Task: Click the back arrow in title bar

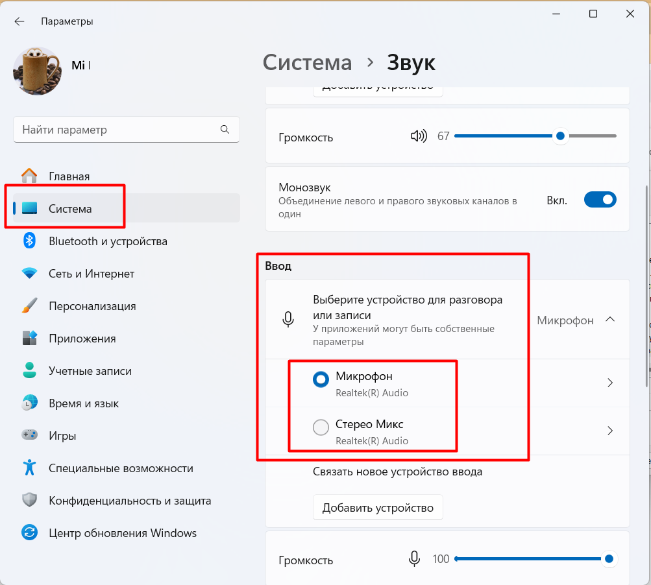Action: point(19,21)
